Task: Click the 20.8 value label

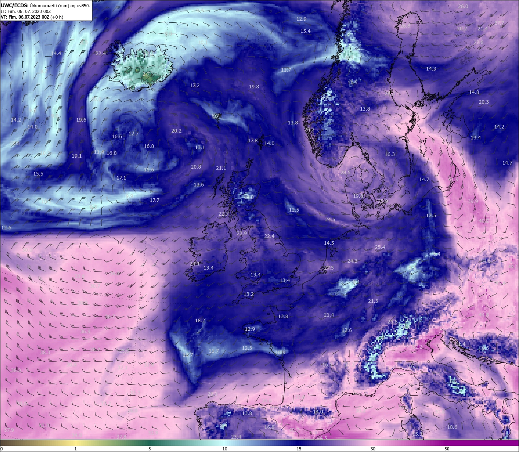Action: point(196,167)
